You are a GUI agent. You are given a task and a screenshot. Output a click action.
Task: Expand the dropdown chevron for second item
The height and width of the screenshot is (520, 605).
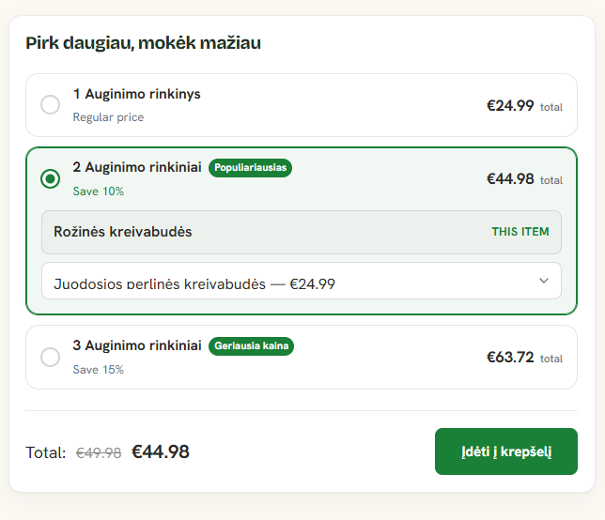[x=544, y=281]
